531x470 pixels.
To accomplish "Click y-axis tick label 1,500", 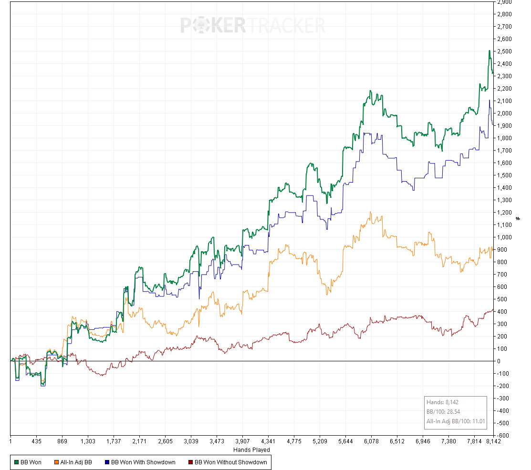I will 505,175.
